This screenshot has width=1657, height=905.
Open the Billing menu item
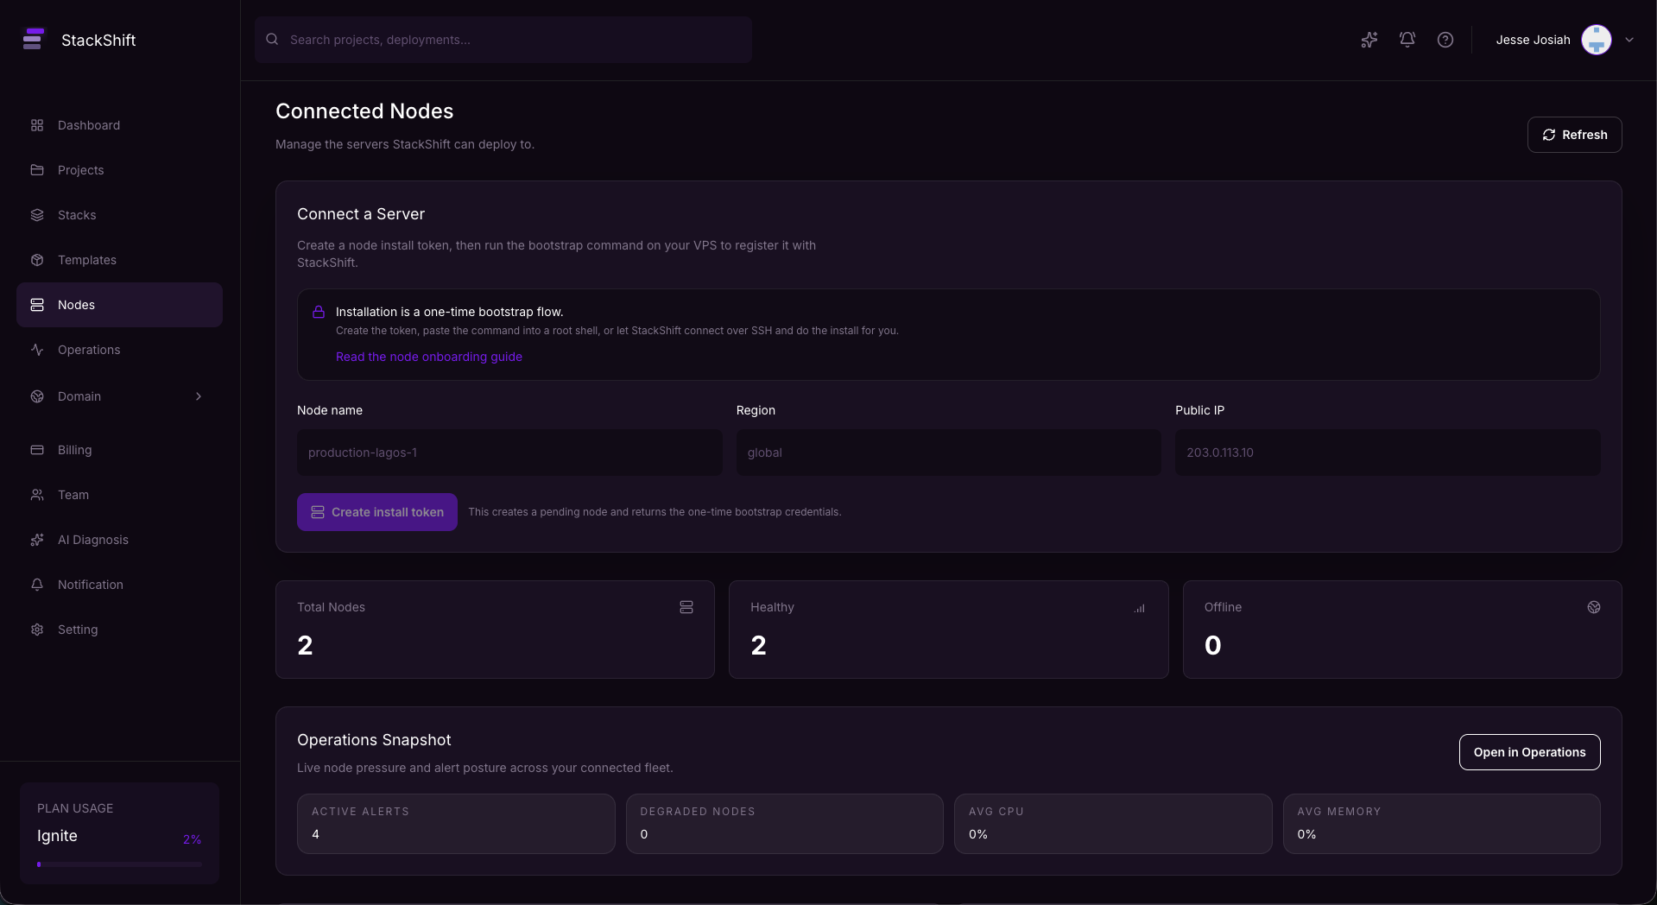[74, 450]
